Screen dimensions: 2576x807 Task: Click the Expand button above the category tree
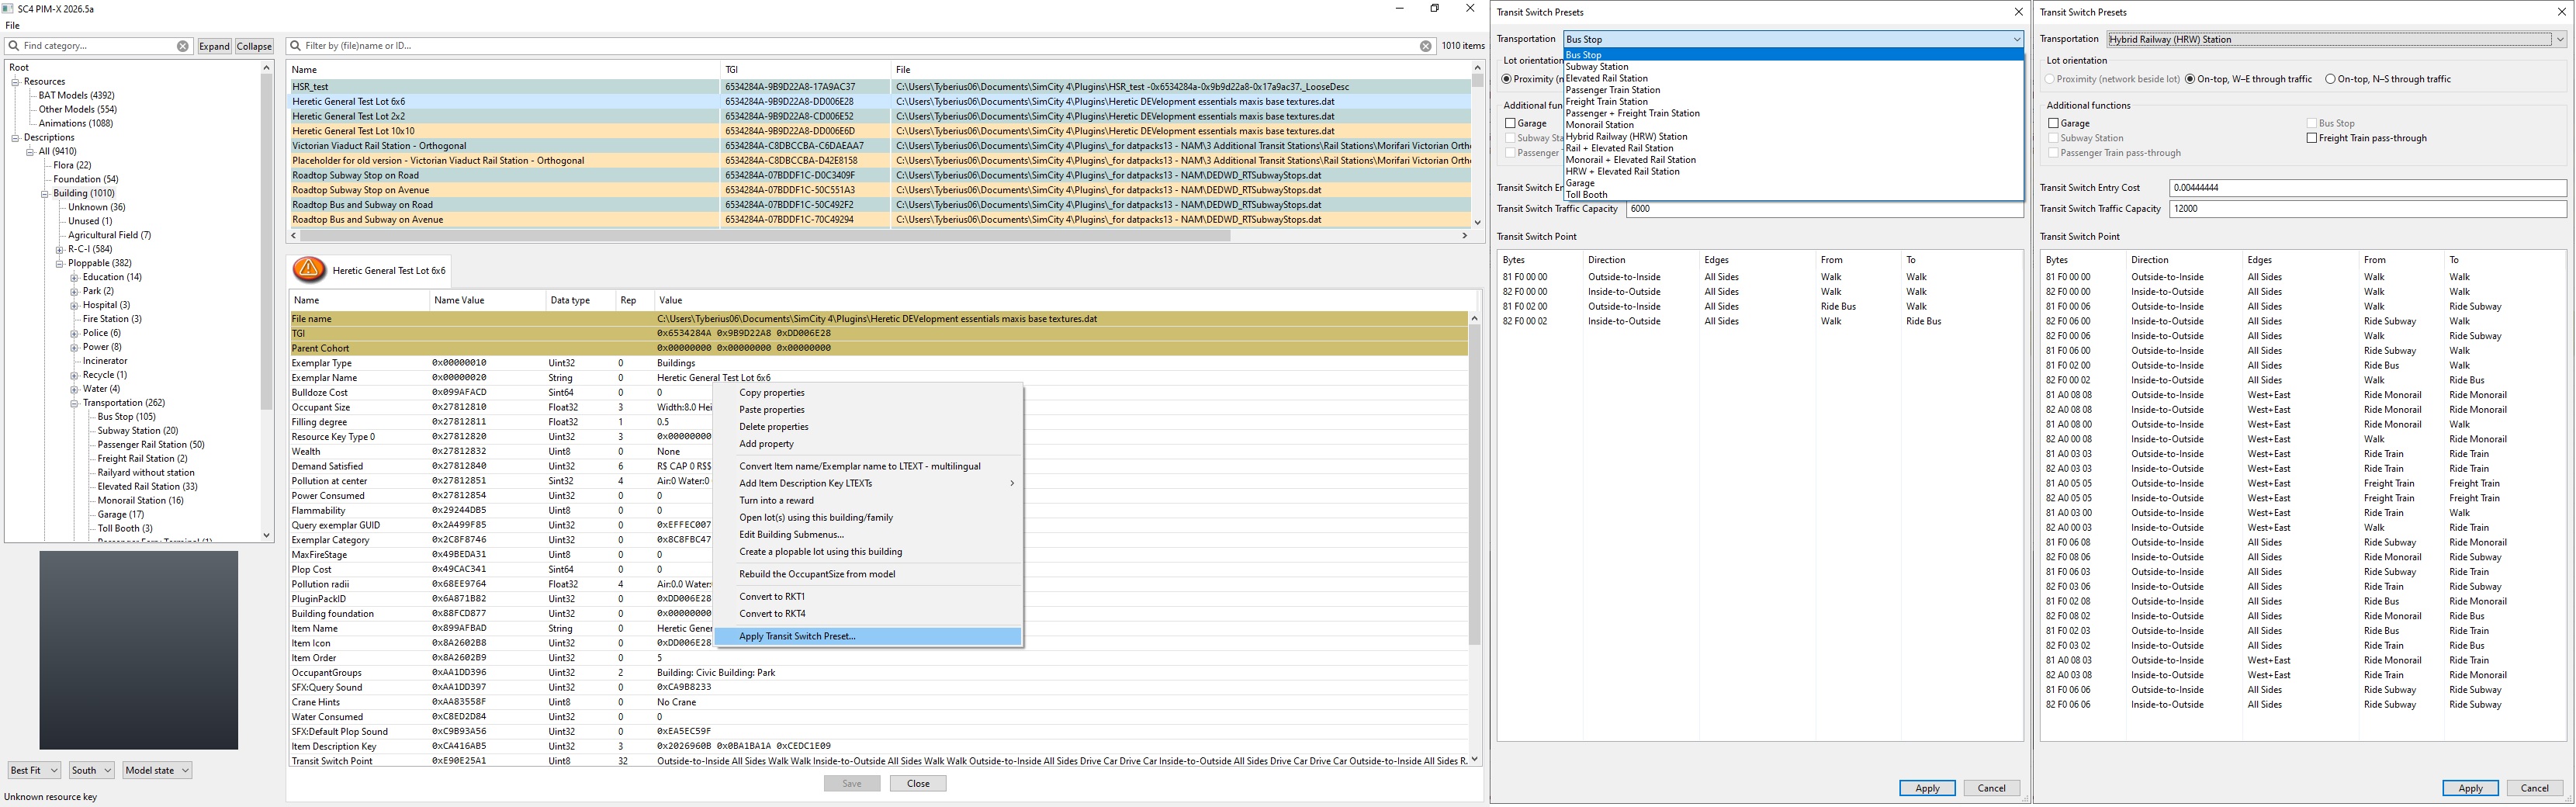tap(214, 46)
